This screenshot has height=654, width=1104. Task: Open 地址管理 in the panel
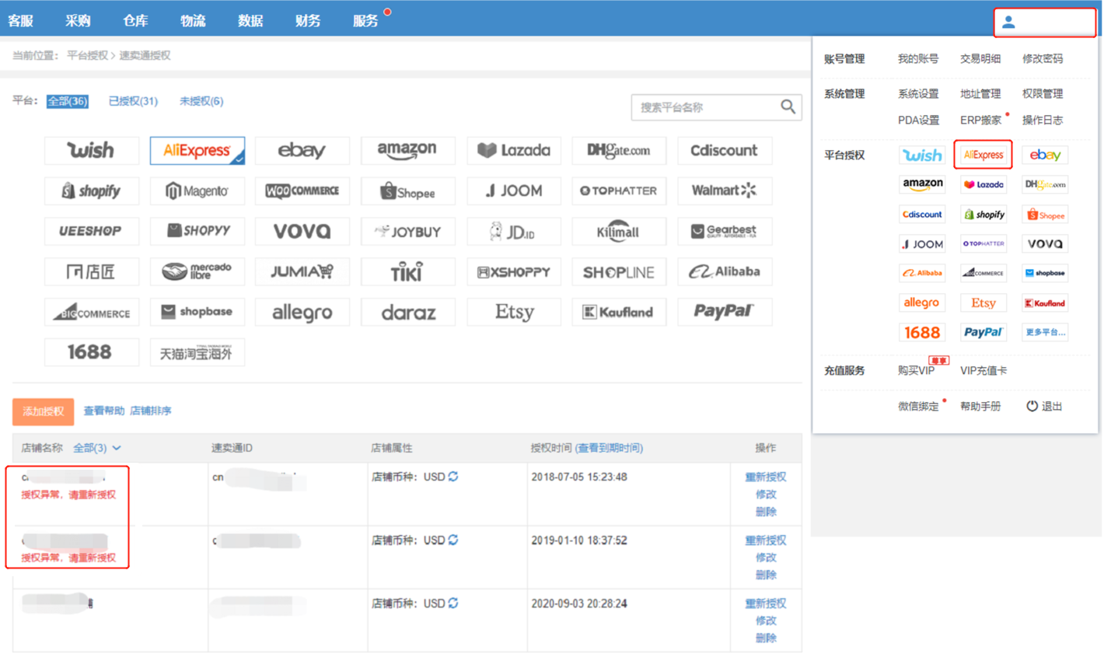point(980,93)
